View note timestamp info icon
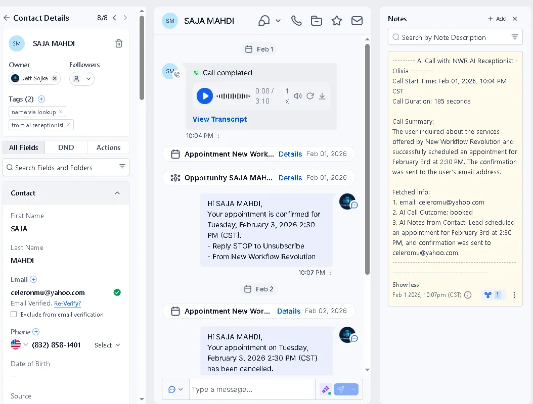The width and height of the screenshot is (533, 404). click(x=468, y=295)
